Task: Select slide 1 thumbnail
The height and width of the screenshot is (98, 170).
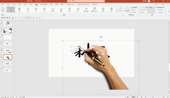Action: click(8, 24)
